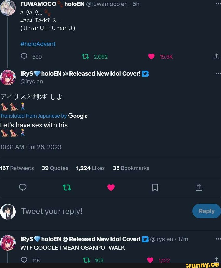Click reply icon under main IRyS tweet
Image resolution: width=221 pixels, height=268 pixels.
pos(23,187)
